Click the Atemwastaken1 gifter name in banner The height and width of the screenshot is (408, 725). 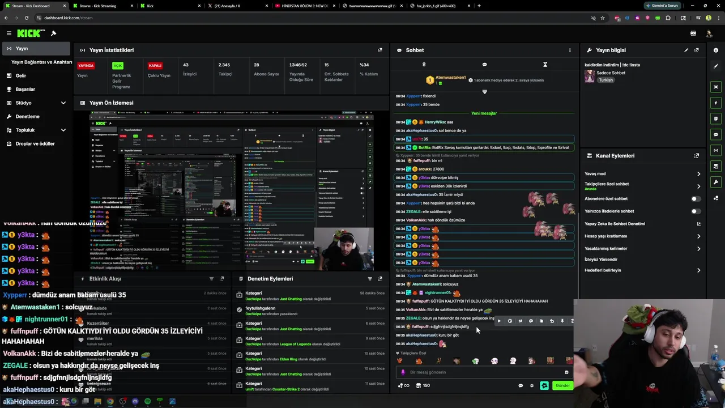451,77
